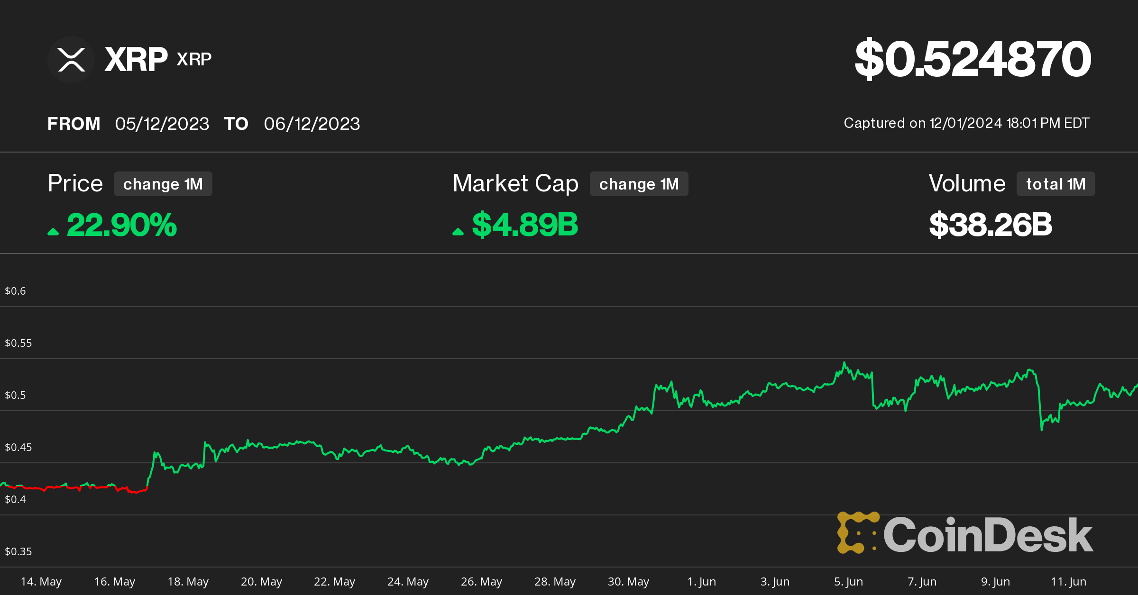
Task: Click the 16. May x-axis label
Action: [115, 582]
